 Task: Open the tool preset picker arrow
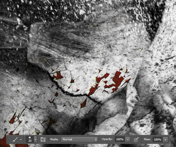[21, 140]
